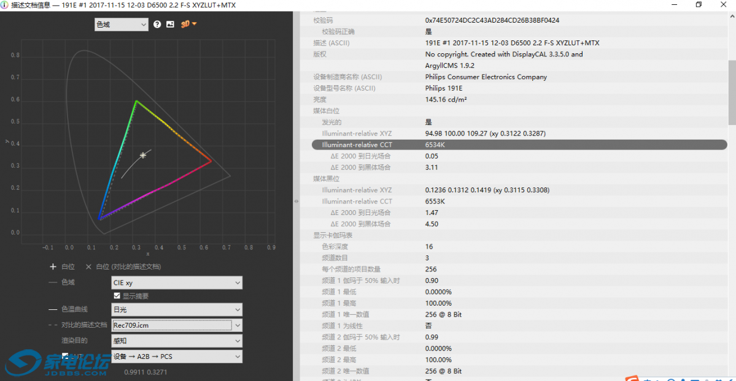The image size is (736, 381).
Task: Click the vertical scrollbar thumb
Action: [x=731, y=92]
